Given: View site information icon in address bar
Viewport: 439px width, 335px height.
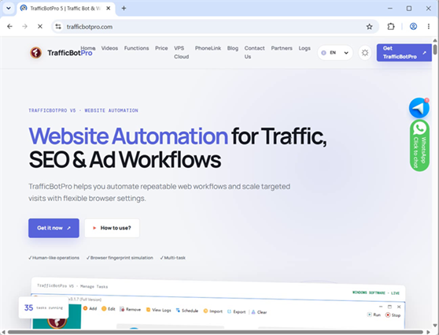Looking at the screenshot, I should click(58, 27).
